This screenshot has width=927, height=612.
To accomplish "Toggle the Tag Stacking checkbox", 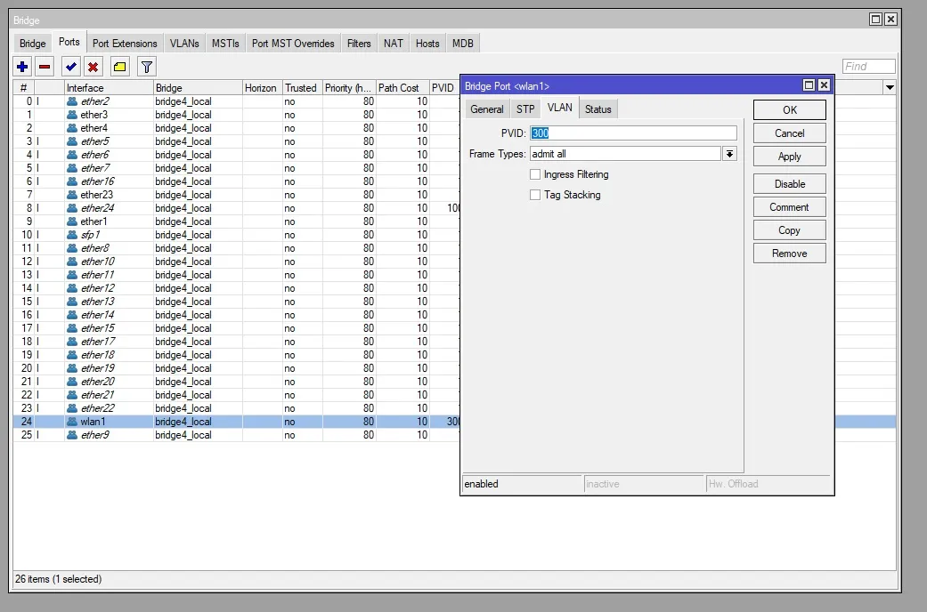I will (535, 195).
